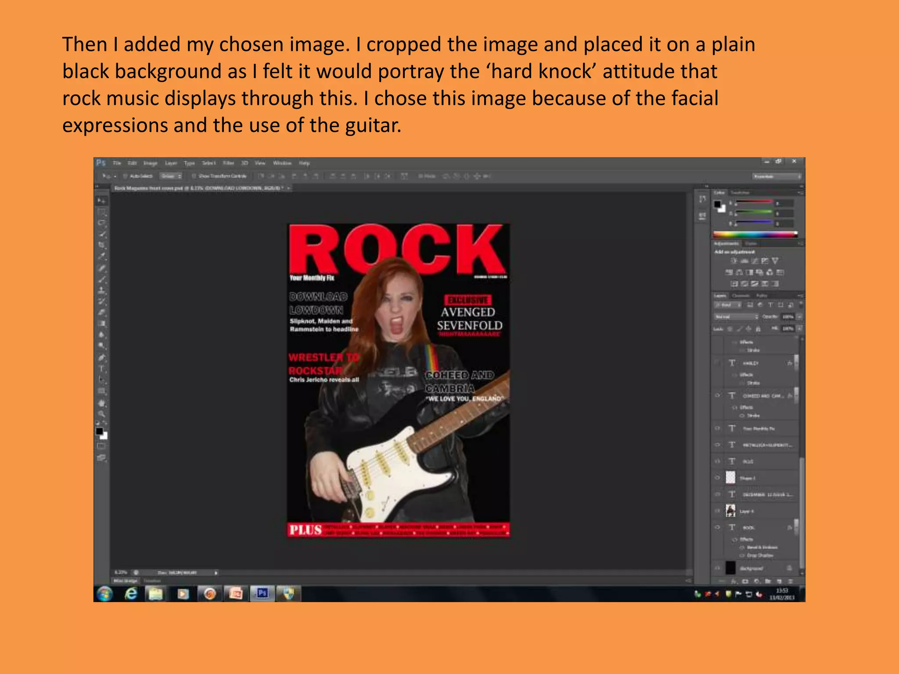
Task: Hide the Shape 1 layer
Action: 717,478
